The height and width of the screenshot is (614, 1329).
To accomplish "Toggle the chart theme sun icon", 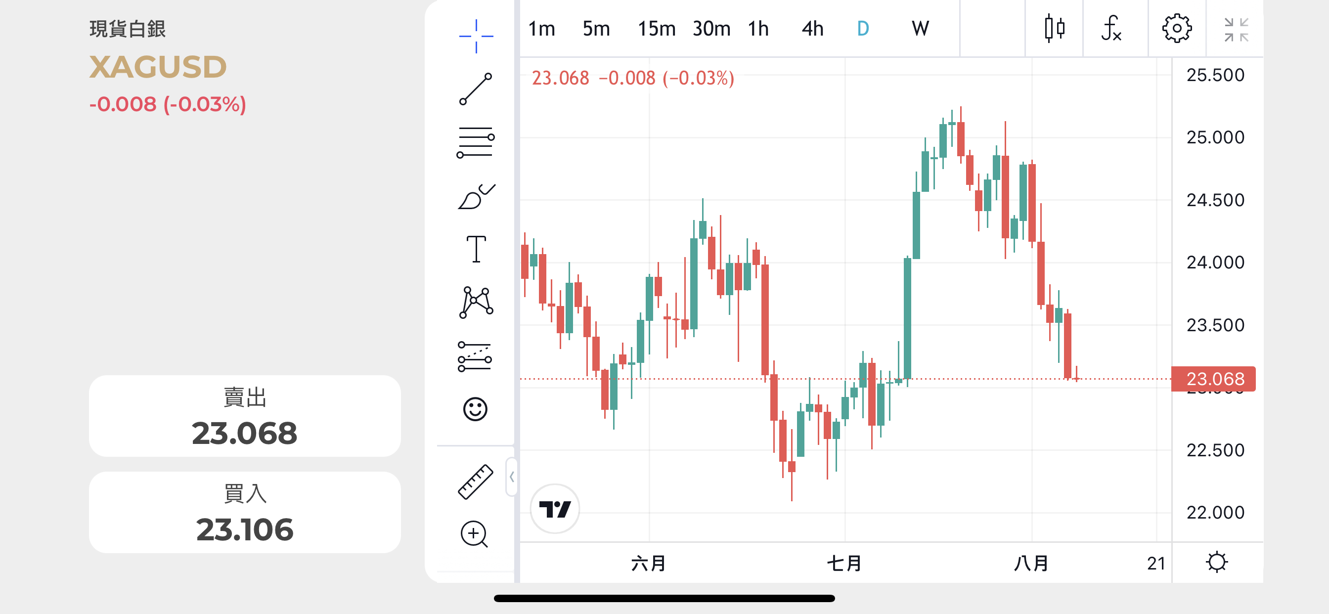I will [x=1217, y=562].
